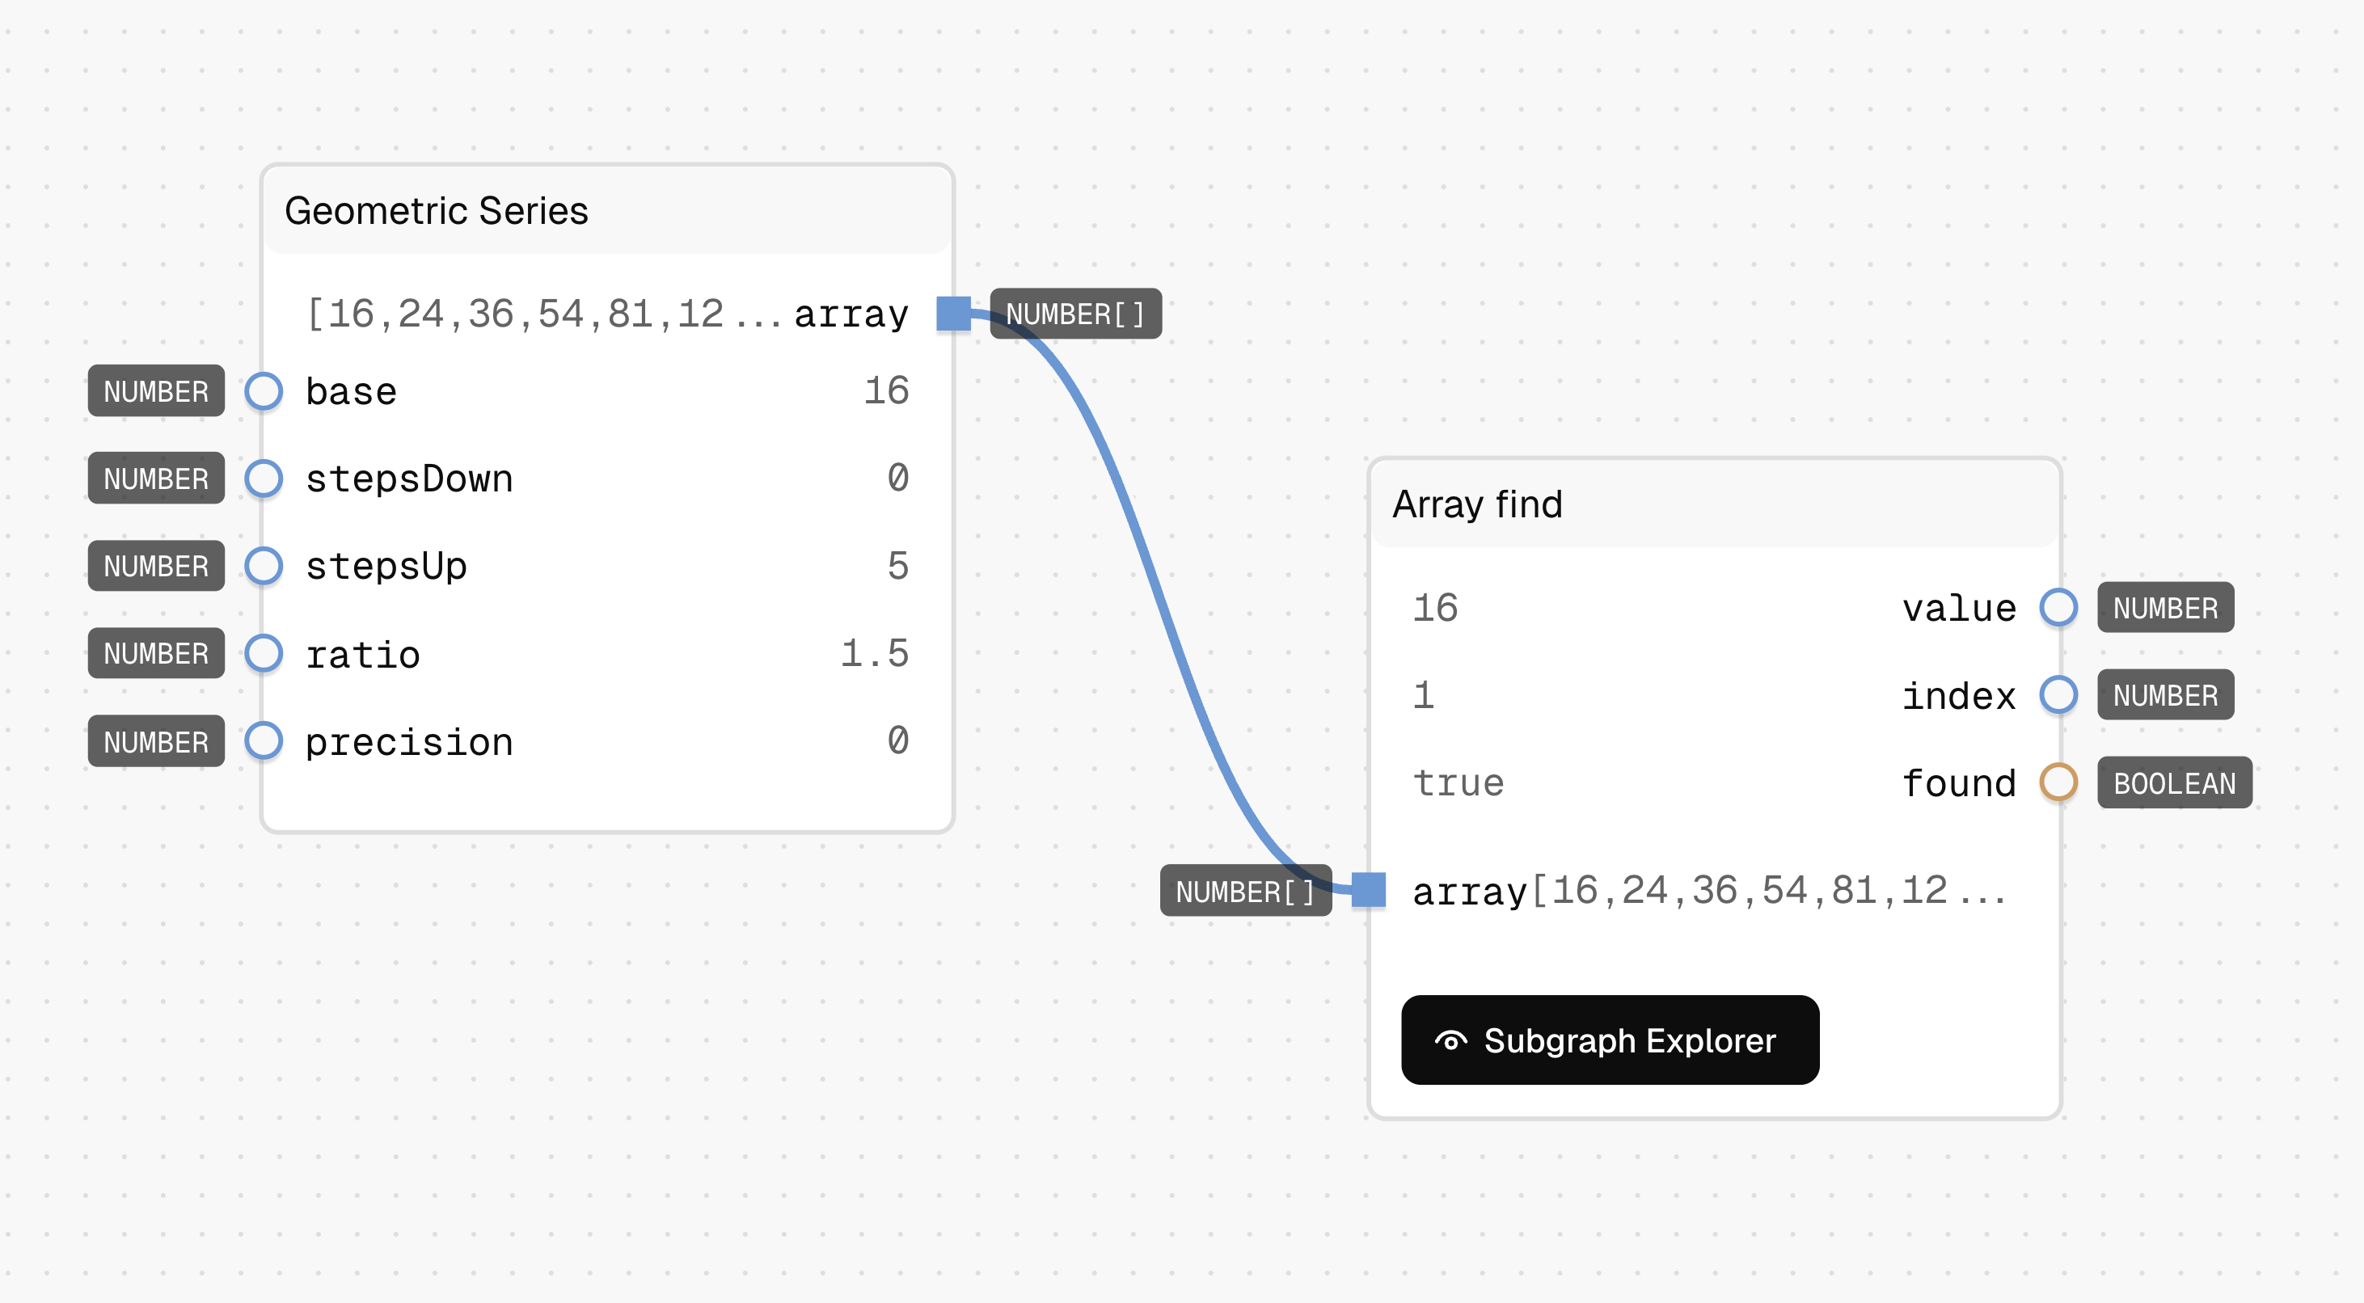2364x1303 pixels.
Task: Click the NUMBER[] badge near array output
Action: click(x=1075, y=314)
